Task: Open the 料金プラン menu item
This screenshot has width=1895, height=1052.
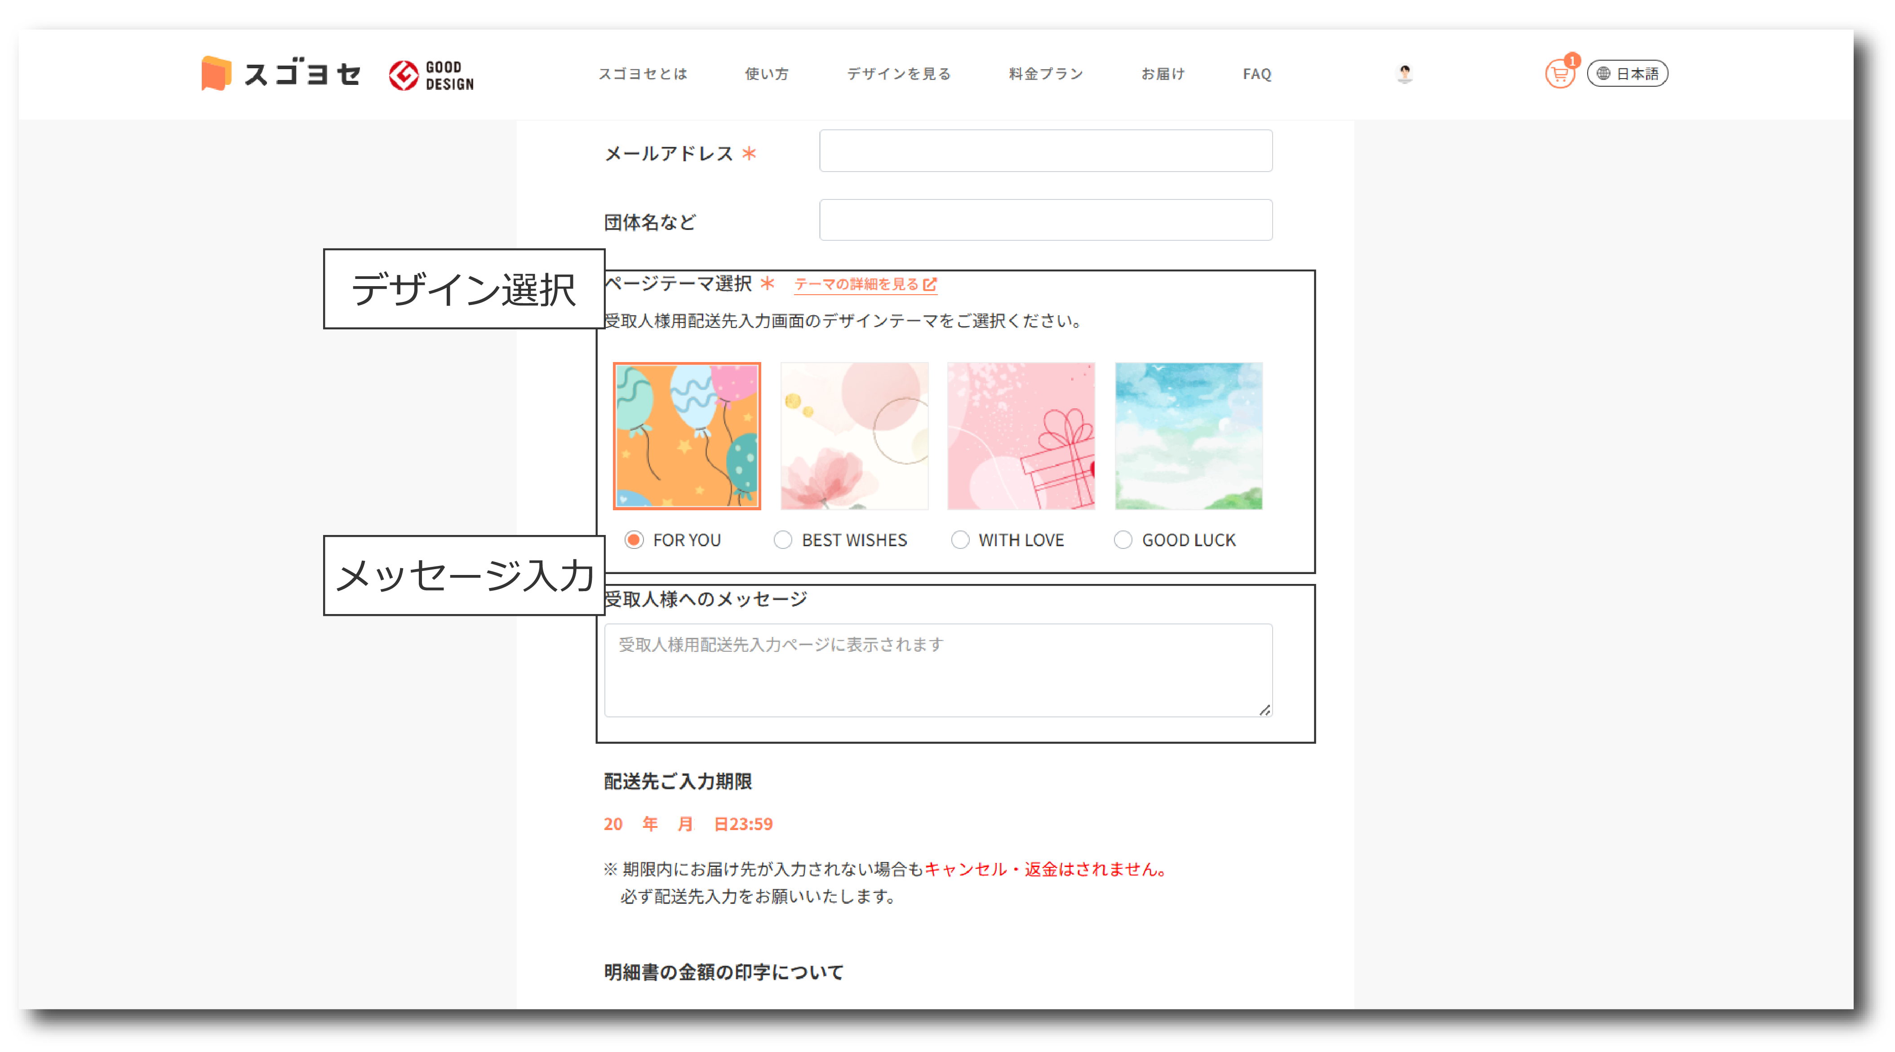Action: (x=1046, y=74)
